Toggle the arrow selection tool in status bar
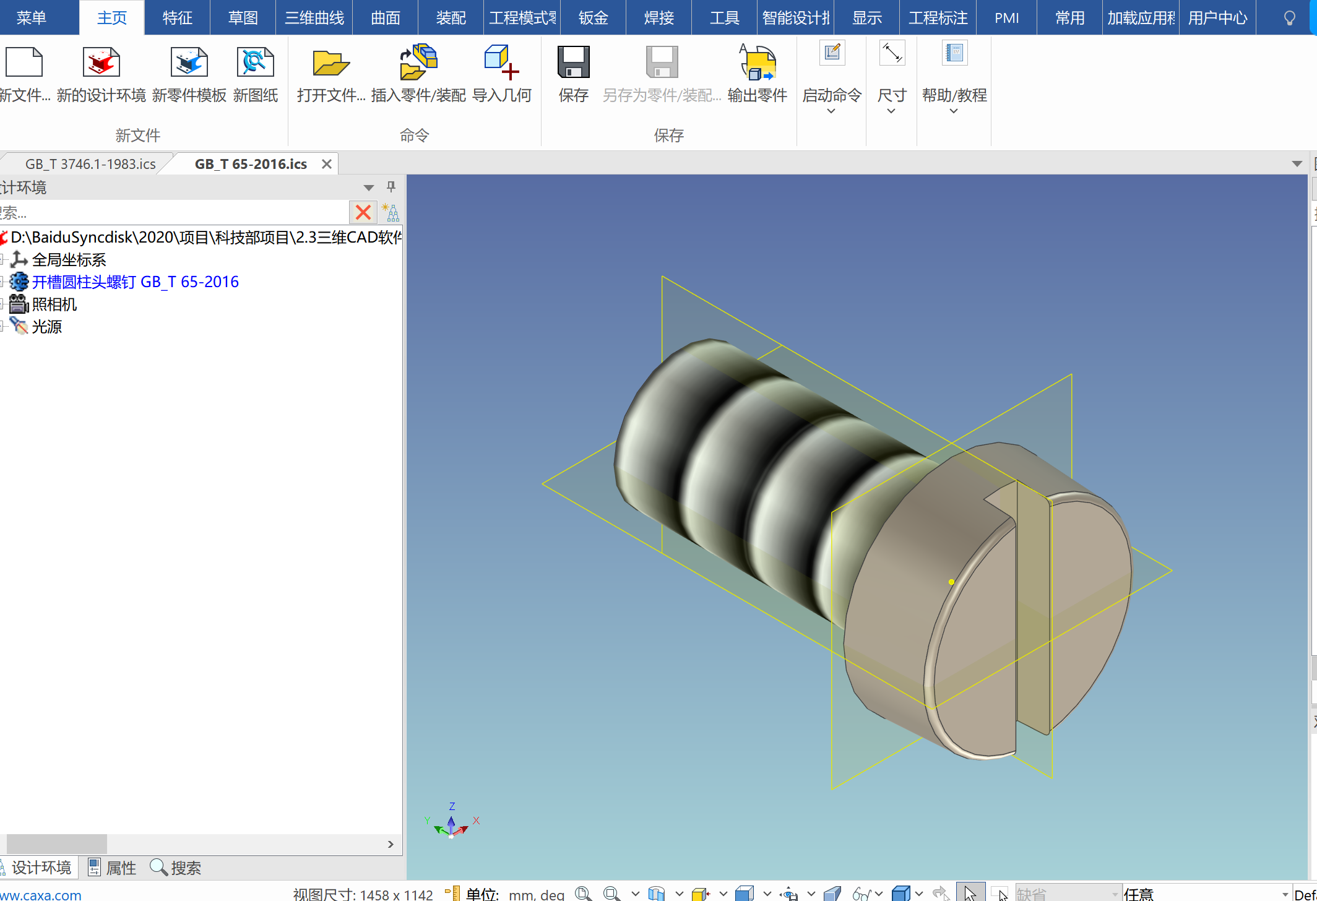1317x901 pixels. 970,893
